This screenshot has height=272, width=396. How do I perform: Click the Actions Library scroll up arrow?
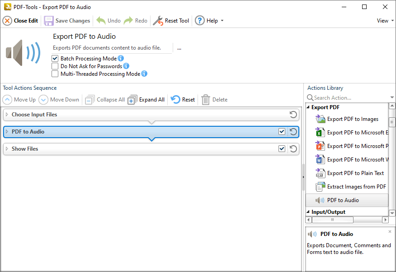pyautogui.click(x=392, y=106)
